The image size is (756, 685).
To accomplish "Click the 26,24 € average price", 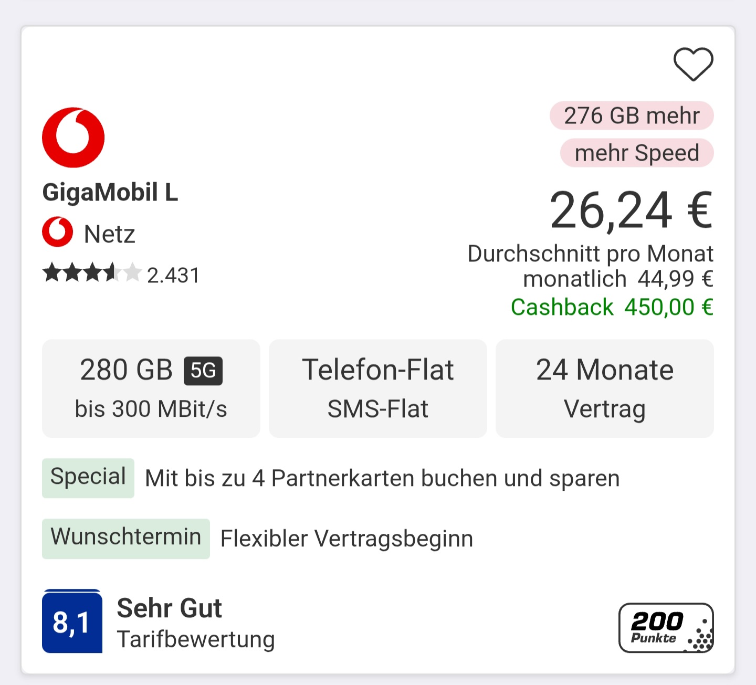I will click(631, 211).
